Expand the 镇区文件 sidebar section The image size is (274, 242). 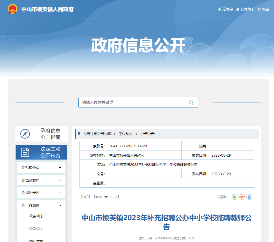point(60,180)
